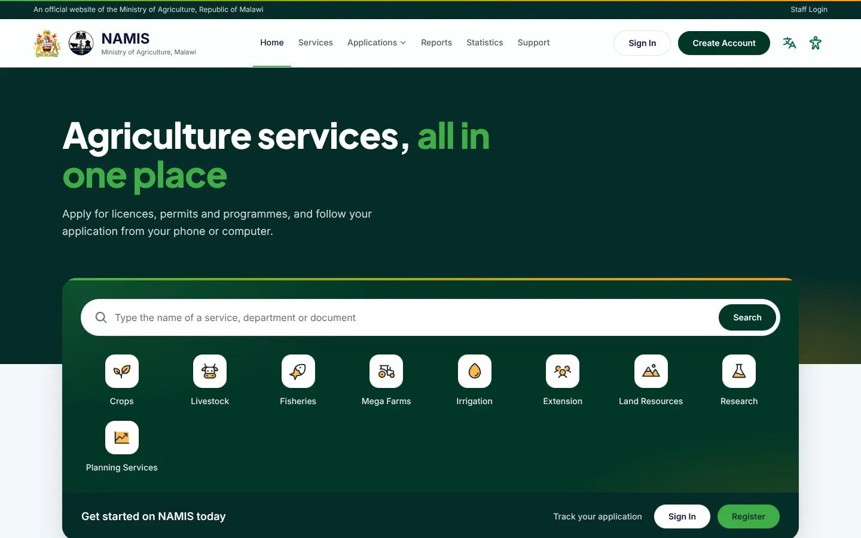
Task: Open the Staff Login link
Action: tap(809, 10)
